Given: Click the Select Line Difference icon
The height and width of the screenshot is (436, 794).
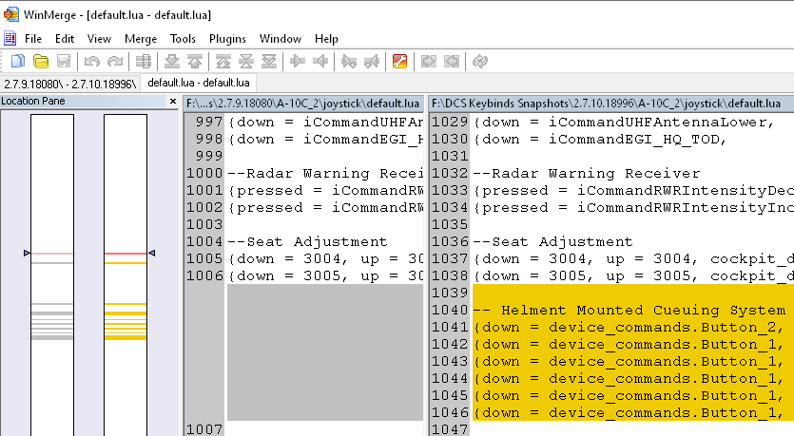Looking at the screenshot, I should (x=144, y=62).
